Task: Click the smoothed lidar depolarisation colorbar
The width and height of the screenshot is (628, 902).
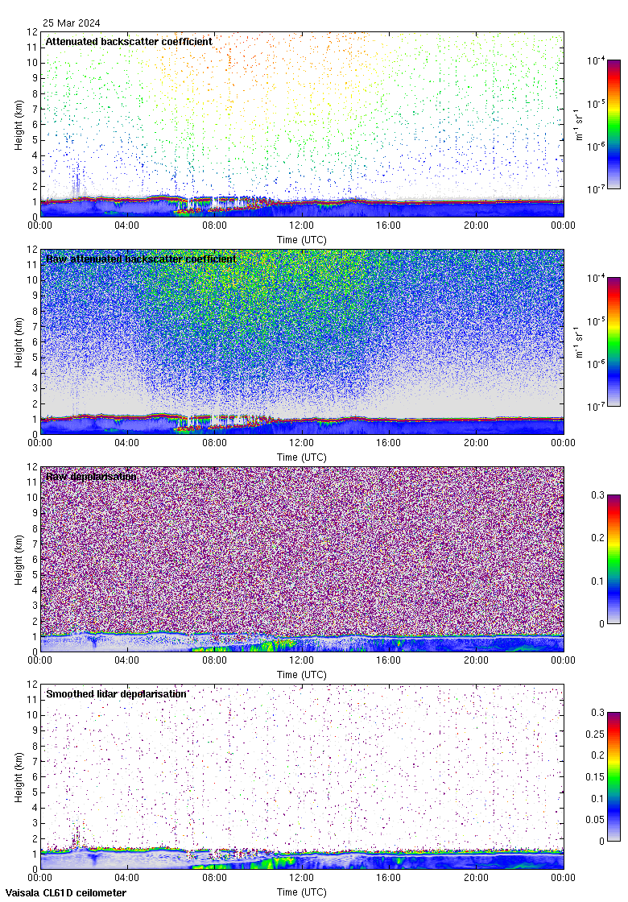Action: tap(614, 776)
